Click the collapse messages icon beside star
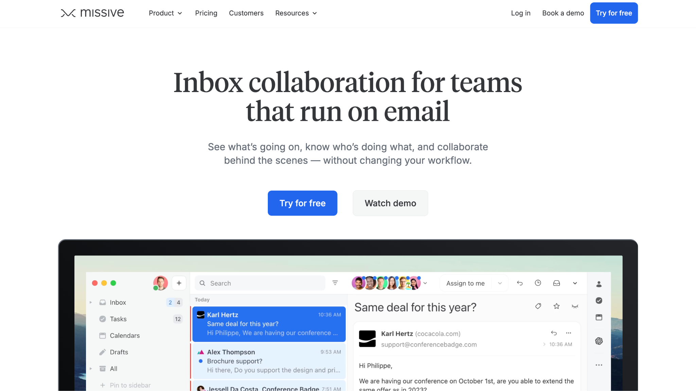Viewport: 696px width, 391px height. click(x=575, y=306)
